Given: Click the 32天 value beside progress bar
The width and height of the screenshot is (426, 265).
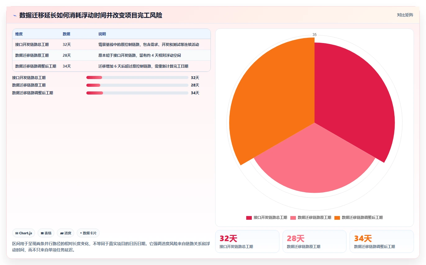Looking at the screenshot, I should click(195, 78).
